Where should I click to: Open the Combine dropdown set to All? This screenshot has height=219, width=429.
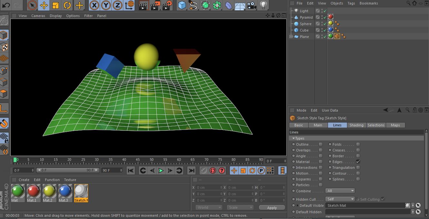(x=340, y=191)
